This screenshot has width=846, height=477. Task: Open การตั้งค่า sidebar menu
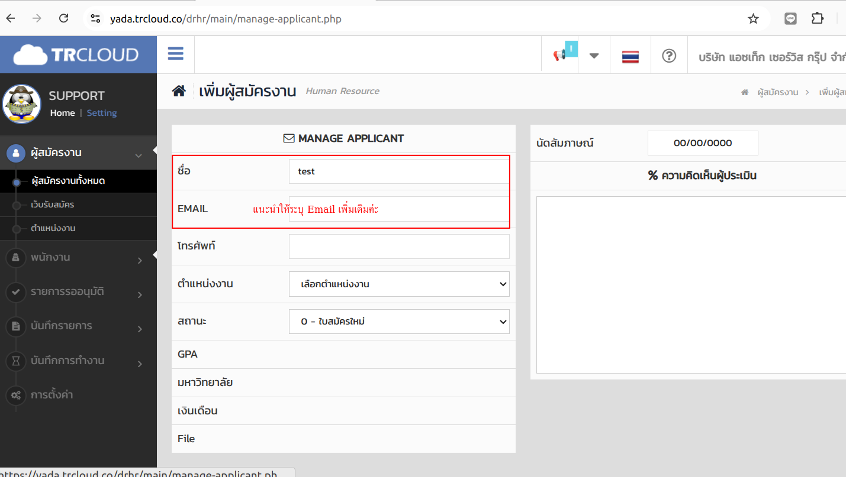78,395
